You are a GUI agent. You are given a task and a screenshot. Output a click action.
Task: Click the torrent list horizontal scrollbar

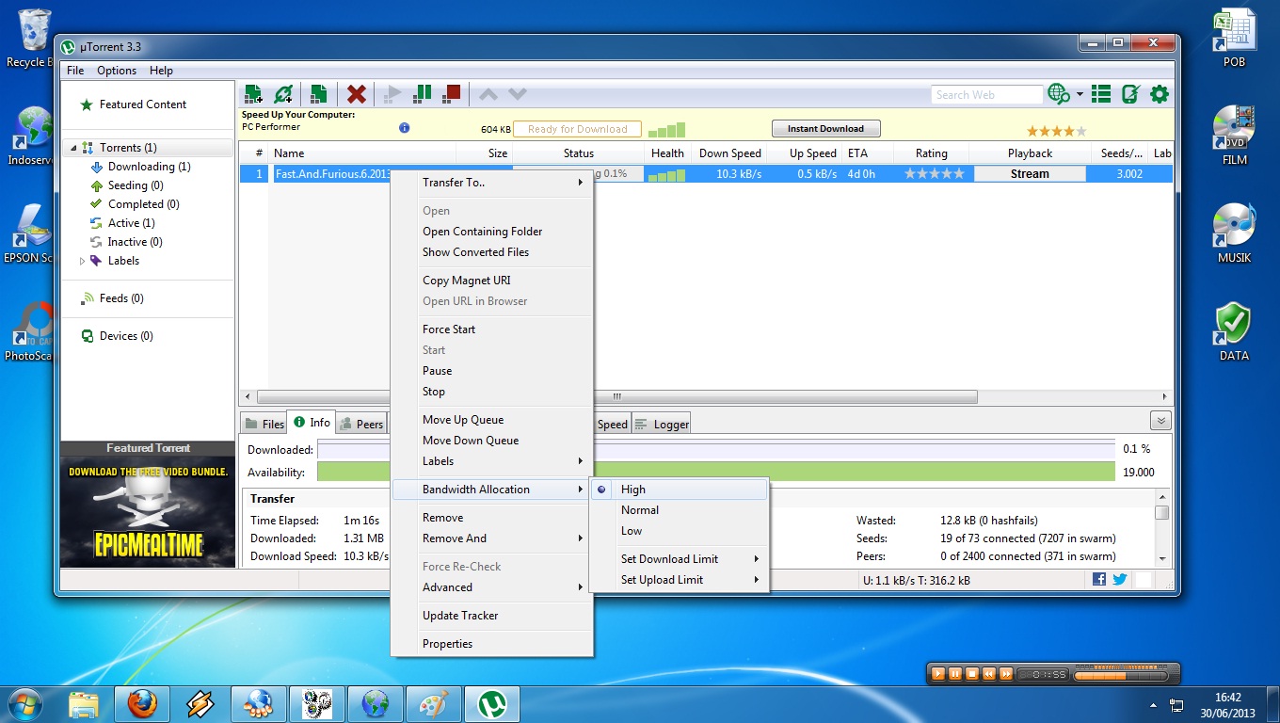[616, 397]
